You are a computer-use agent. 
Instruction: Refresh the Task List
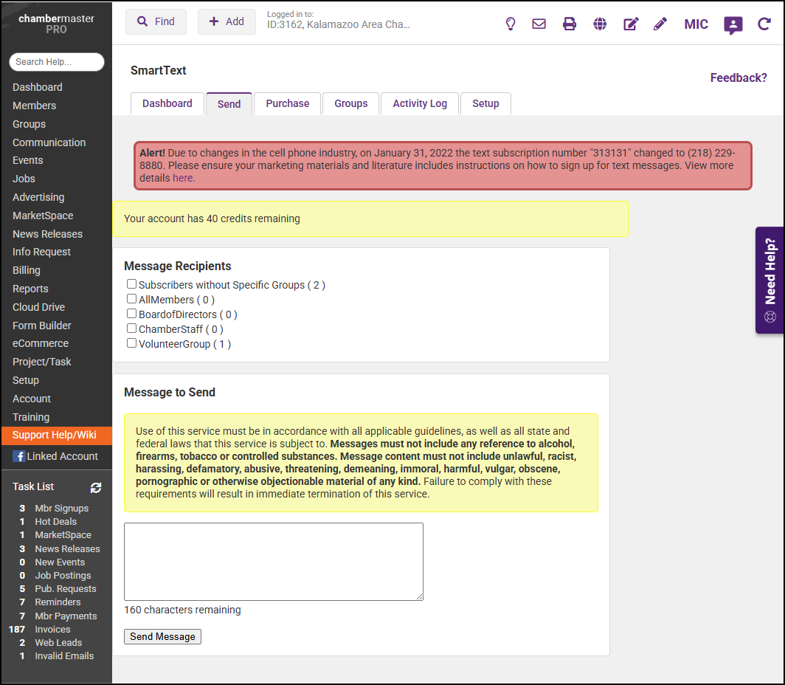tap(96, 487)
